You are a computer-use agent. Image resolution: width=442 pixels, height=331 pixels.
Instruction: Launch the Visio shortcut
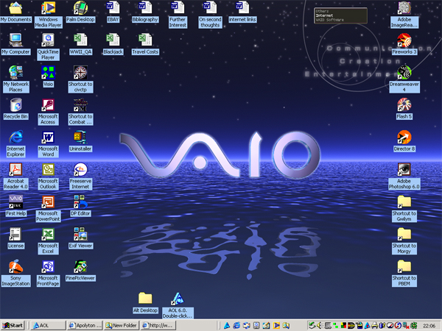pyautogui.click(x=48, y=73)
